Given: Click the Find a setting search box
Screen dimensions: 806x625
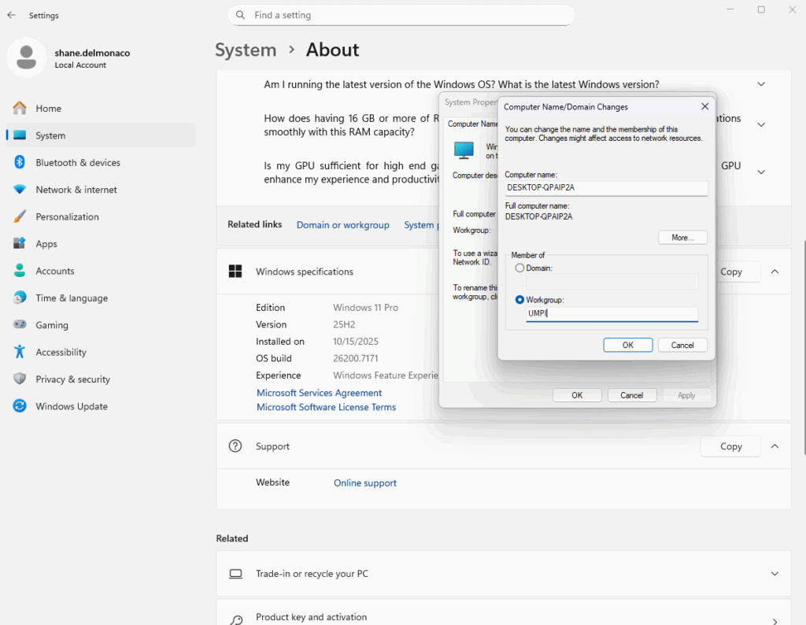Looking at the screenshot, I should (x=401, y=15).
